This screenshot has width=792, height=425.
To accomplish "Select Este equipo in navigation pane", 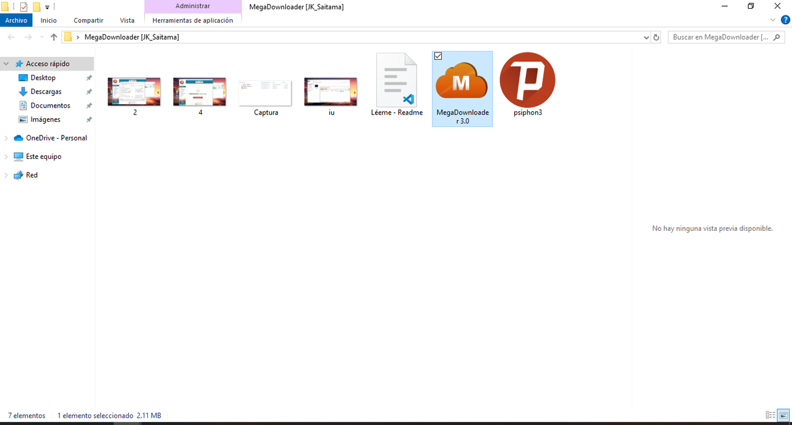I will coord(43,157).
